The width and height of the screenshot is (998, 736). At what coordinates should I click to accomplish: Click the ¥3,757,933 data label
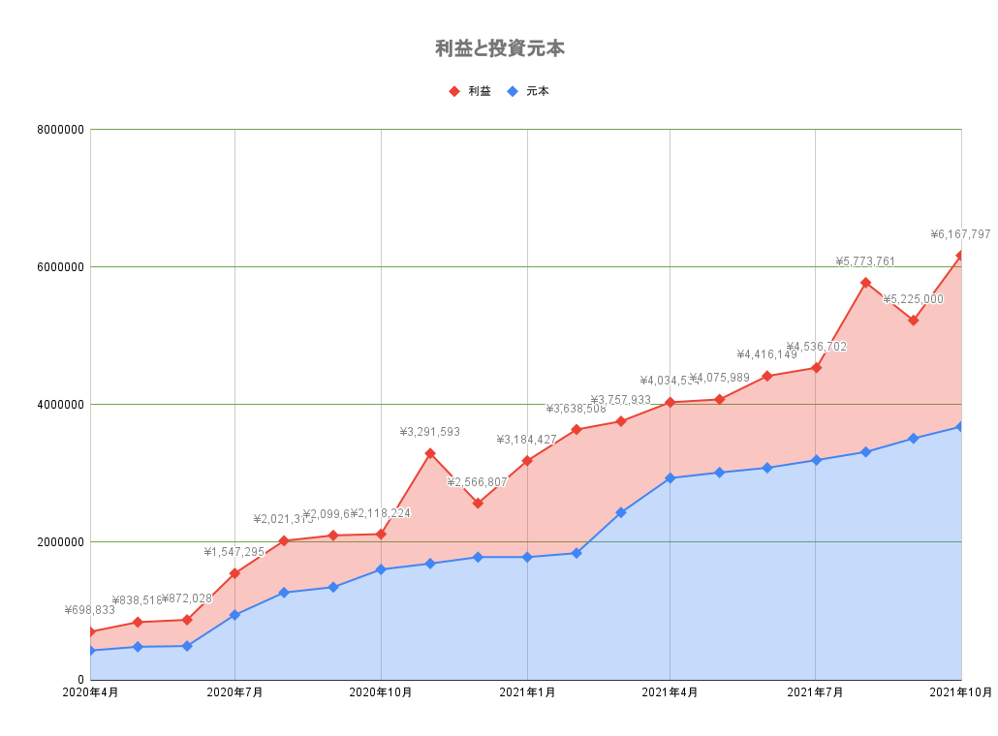(x=620, y=400)
